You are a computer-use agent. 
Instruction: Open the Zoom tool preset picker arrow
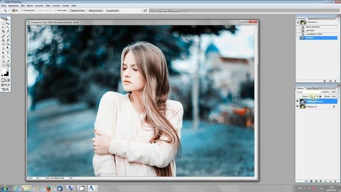pos(9,11)
